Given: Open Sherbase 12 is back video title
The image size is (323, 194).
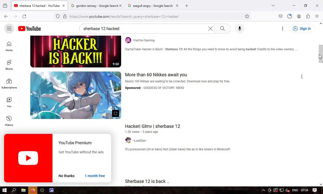Looking at the screenshot, I should coord(147,181).
